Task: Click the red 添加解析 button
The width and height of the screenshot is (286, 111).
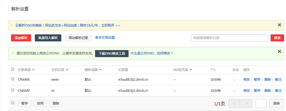Action: [x=21, y=38]
